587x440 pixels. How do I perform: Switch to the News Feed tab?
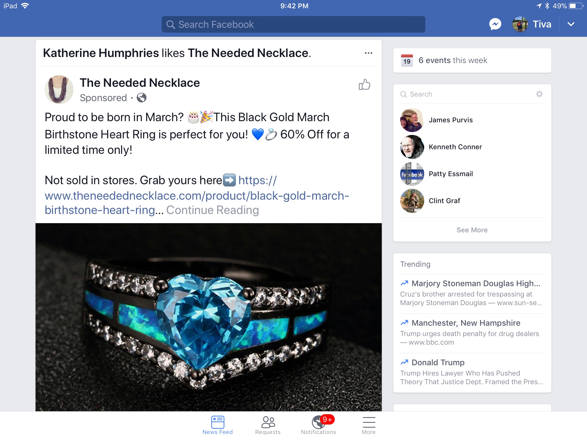point(218,425)
